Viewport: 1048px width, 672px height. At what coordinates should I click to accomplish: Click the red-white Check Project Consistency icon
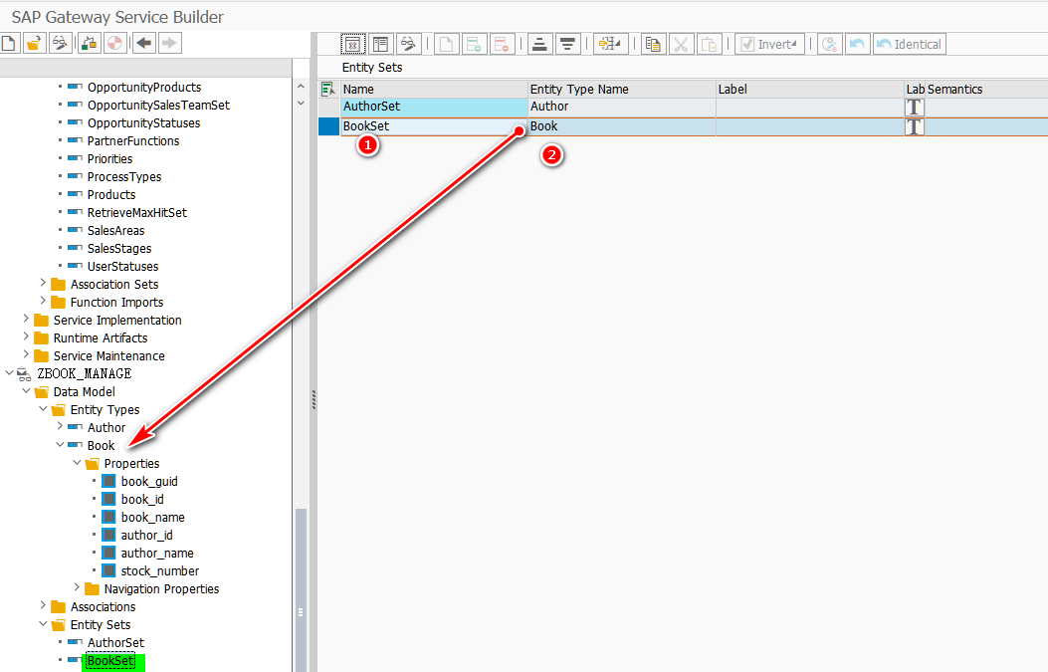[x=114, y=44]
